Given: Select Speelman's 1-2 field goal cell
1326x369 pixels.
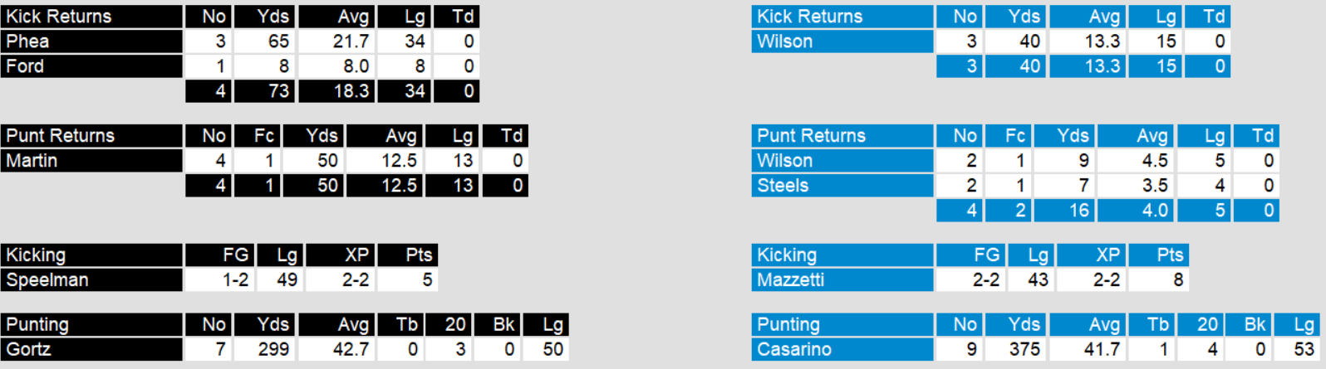Looking at the screenshot, I should click(x=220, y=280).
